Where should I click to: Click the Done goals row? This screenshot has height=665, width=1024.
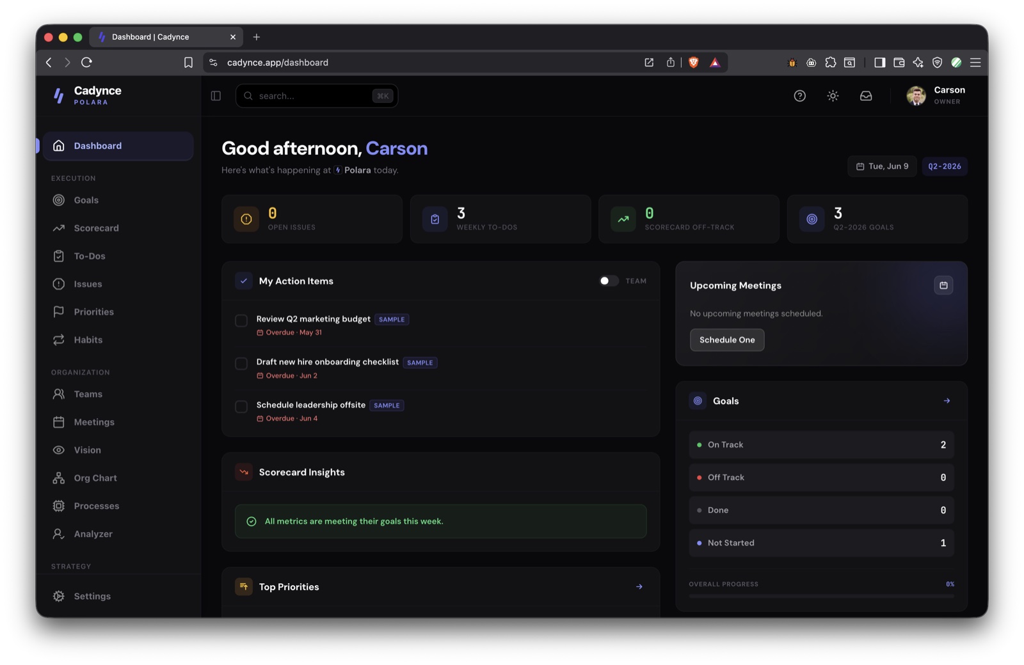pos(821,510)
